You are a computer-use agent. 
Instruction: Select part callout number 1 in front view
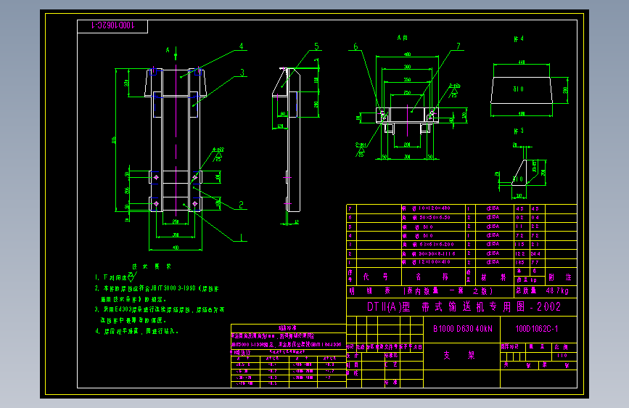241,237
